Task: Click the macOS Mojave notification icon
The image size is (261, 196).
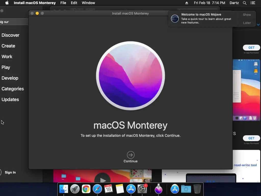Action: tap(175, 18)
